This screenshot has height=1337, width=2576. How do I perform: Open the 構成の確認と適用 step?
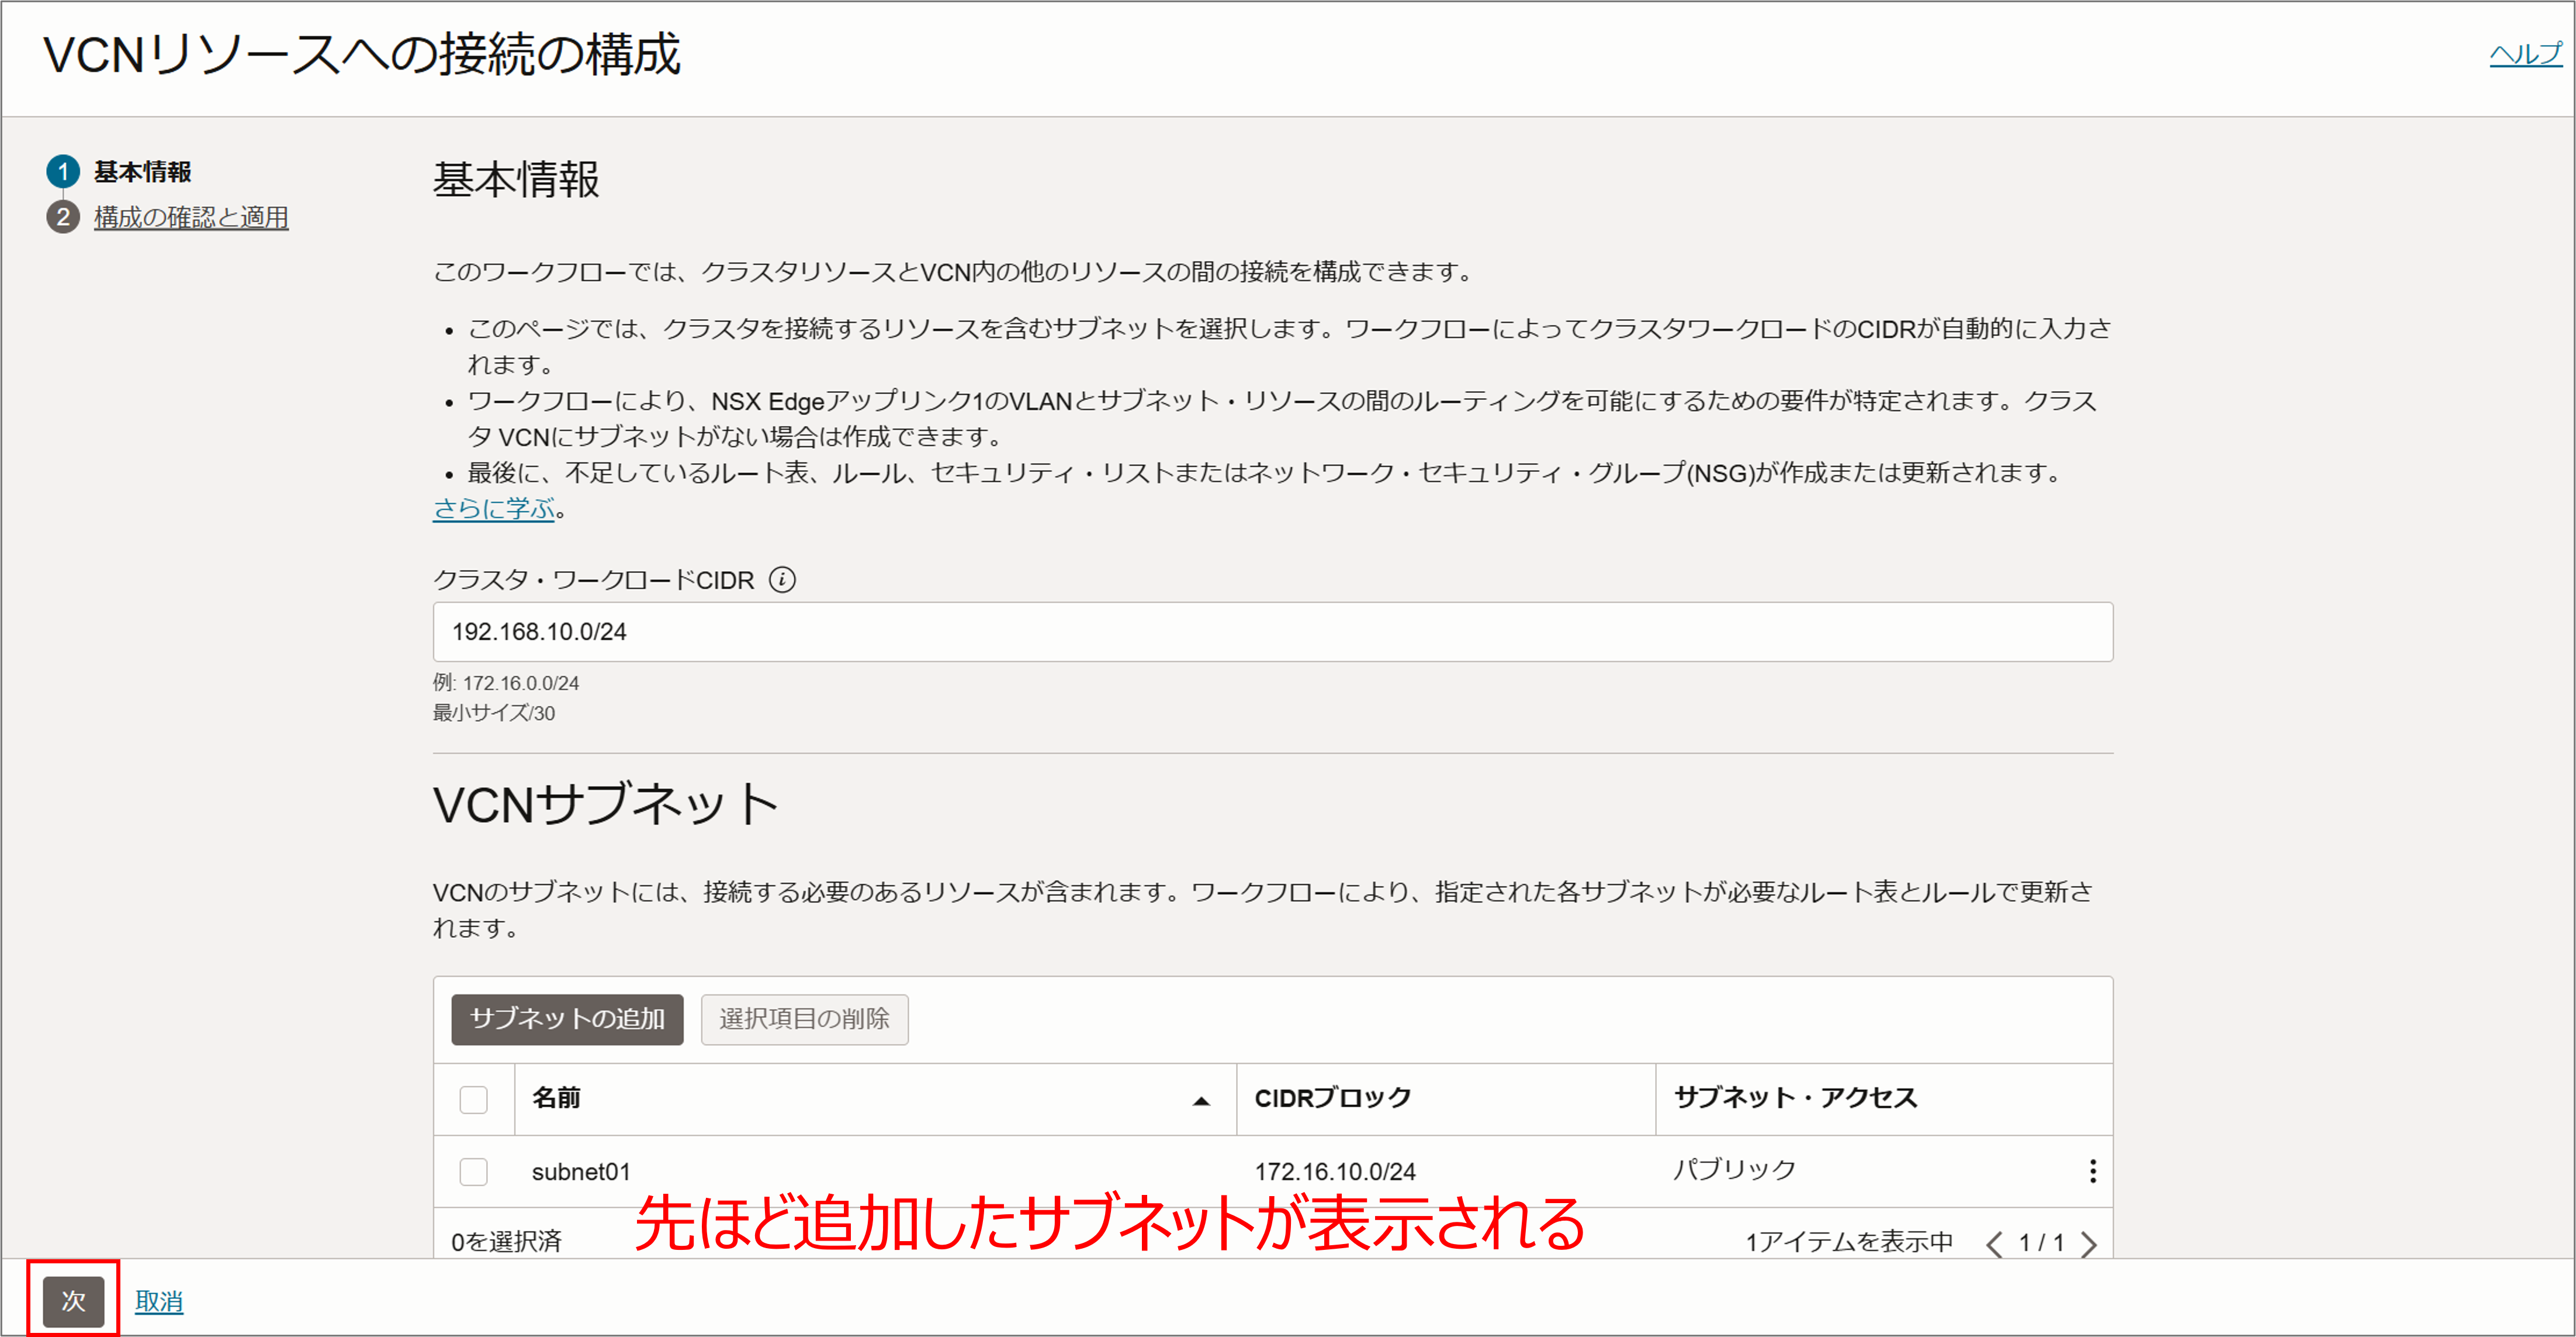[x=191, y=217]
